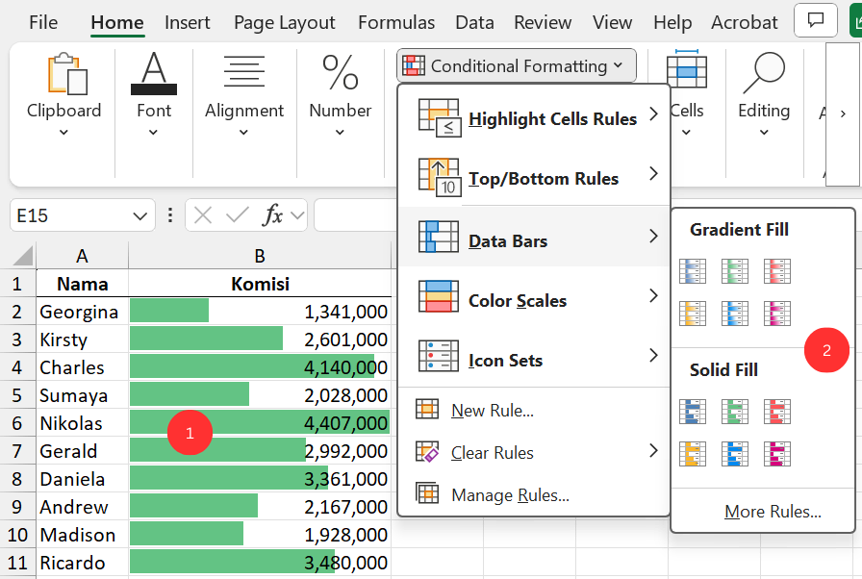Switch to the Formulas tab

click(x=395, y=21)
